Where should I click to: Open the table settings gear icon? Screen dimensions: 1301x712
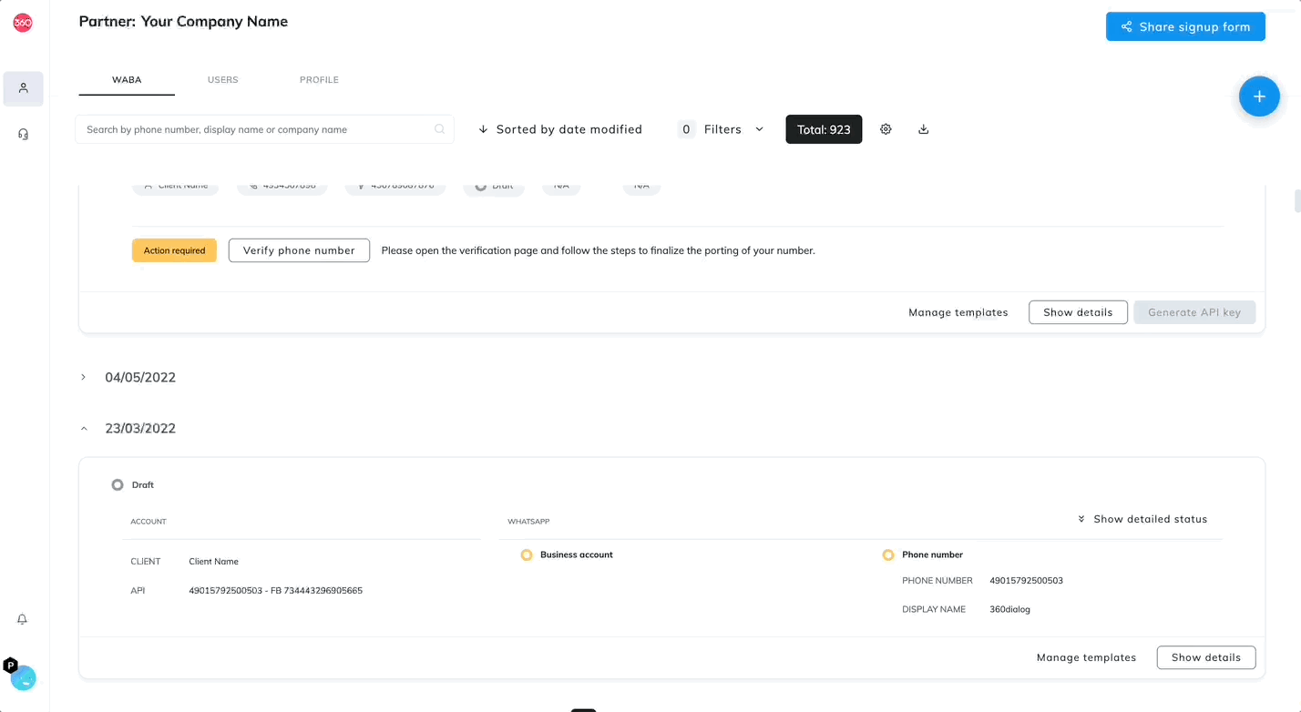pyautogui.click(x=886, y=129)
